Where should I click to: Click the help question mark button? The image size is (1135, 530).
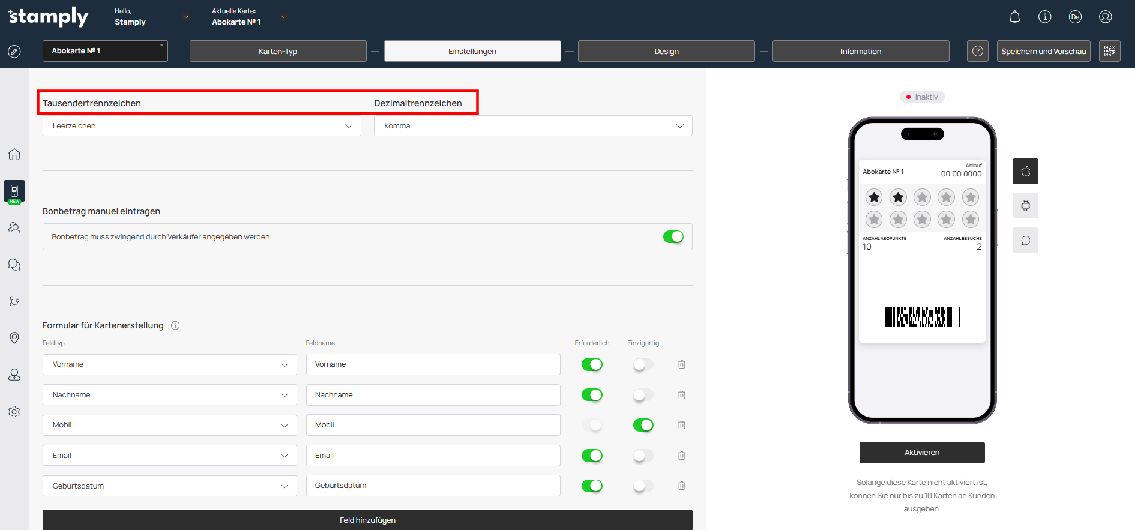(x=977, y=51)
